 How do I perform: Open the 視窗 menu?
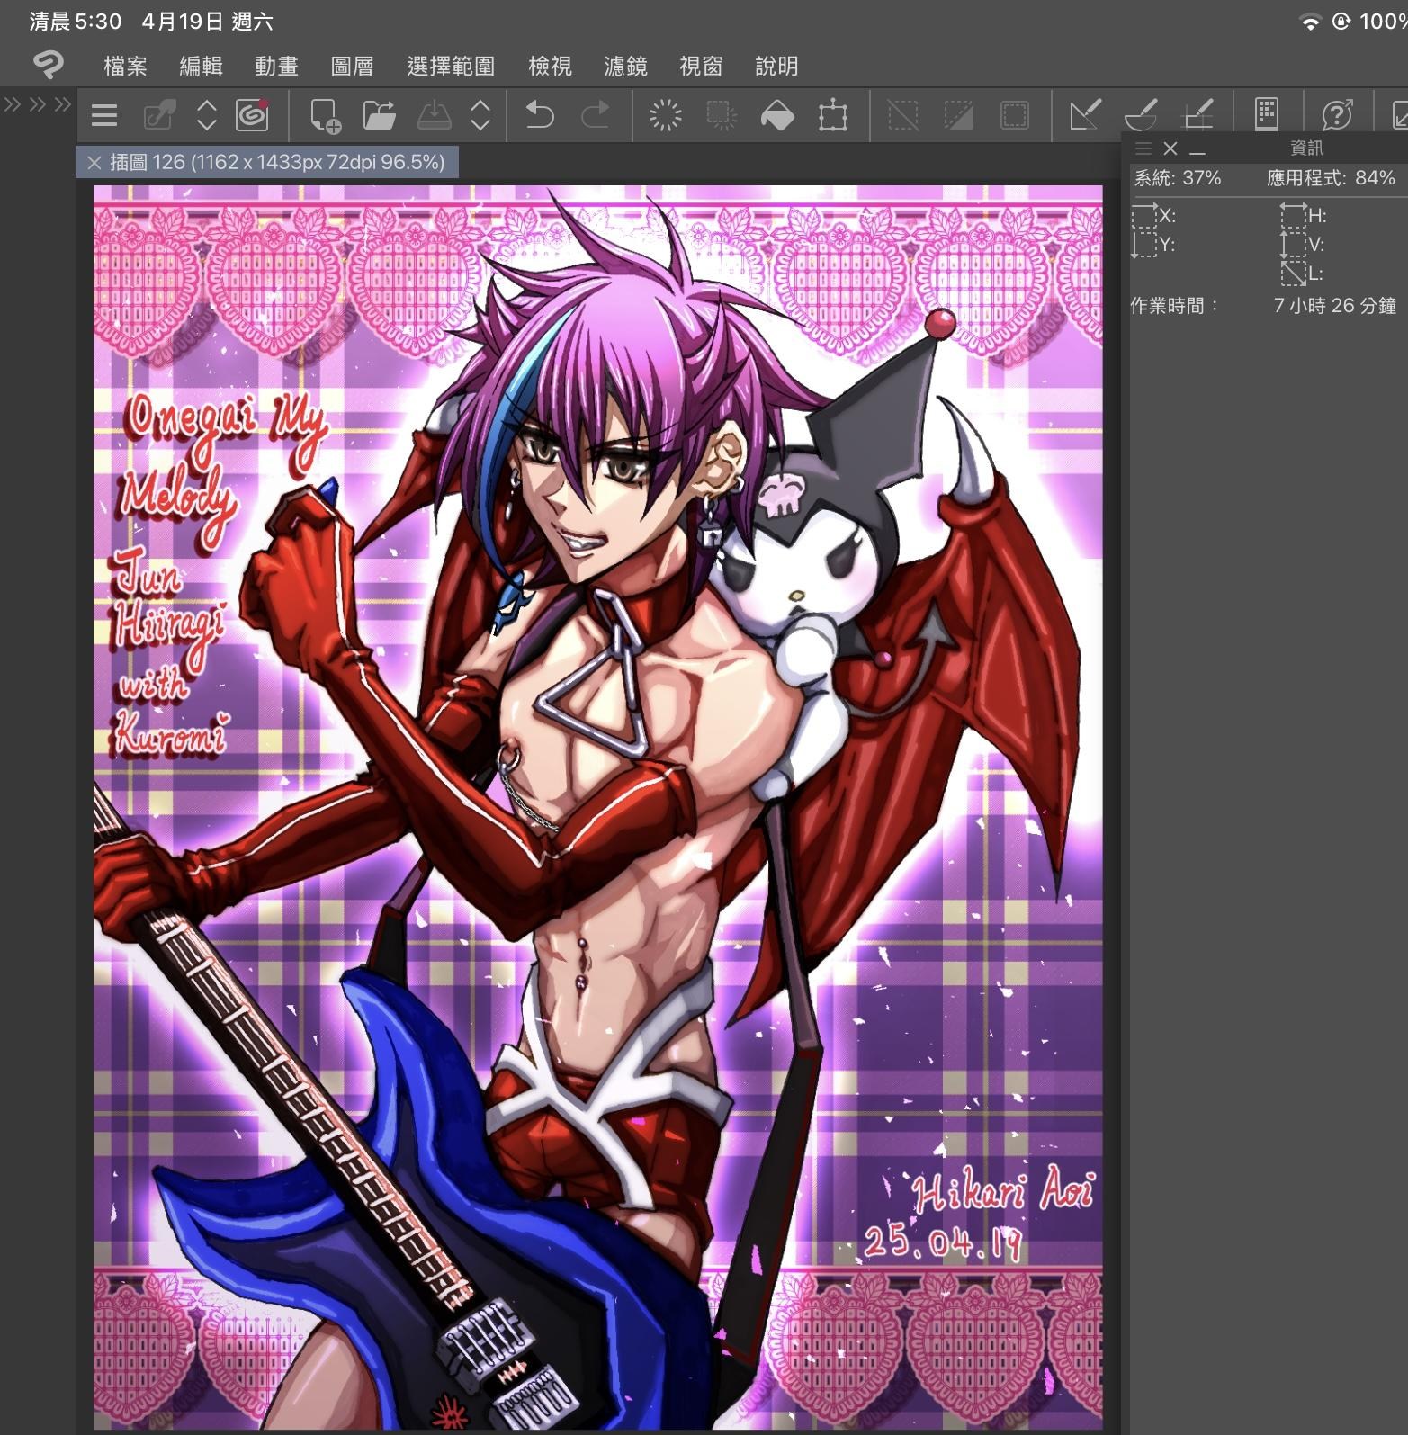(x=701, y=66)
